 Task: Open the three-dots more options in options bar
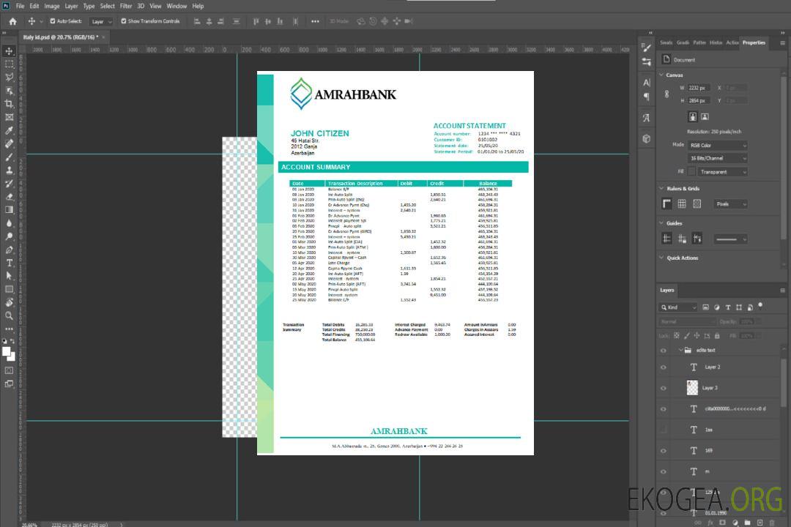315,21
